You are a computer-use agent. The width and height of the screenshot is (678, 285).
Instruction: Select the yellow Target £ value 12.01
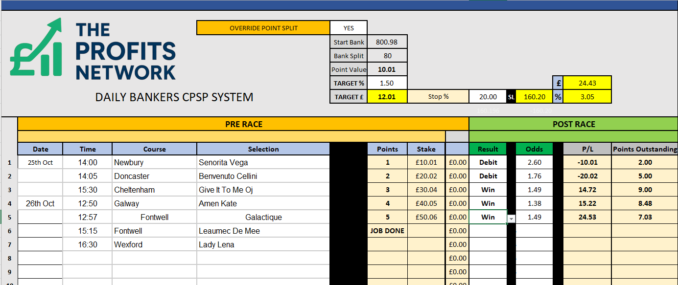tap(387, 97)
